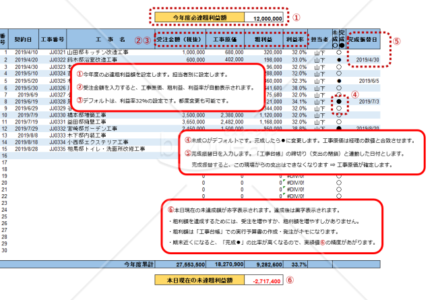Toggle status circle in the 2019/5/10 contract row
Image resolution: width=438 pixels, height=300 pixels.
pyautogui.click(x=339, y=73)
